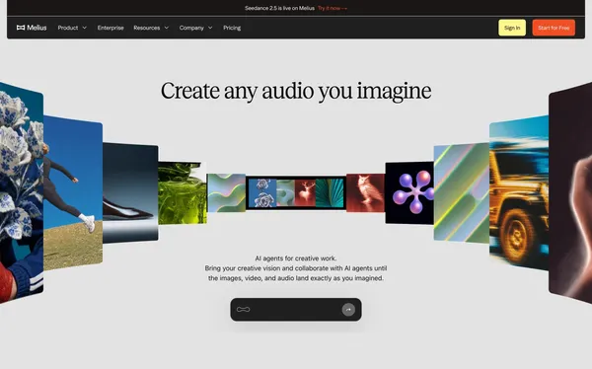This screenshot has width=592, height=369.
Task: Click the Create any audio you imagine headline
Action: (x=296, y=91)
